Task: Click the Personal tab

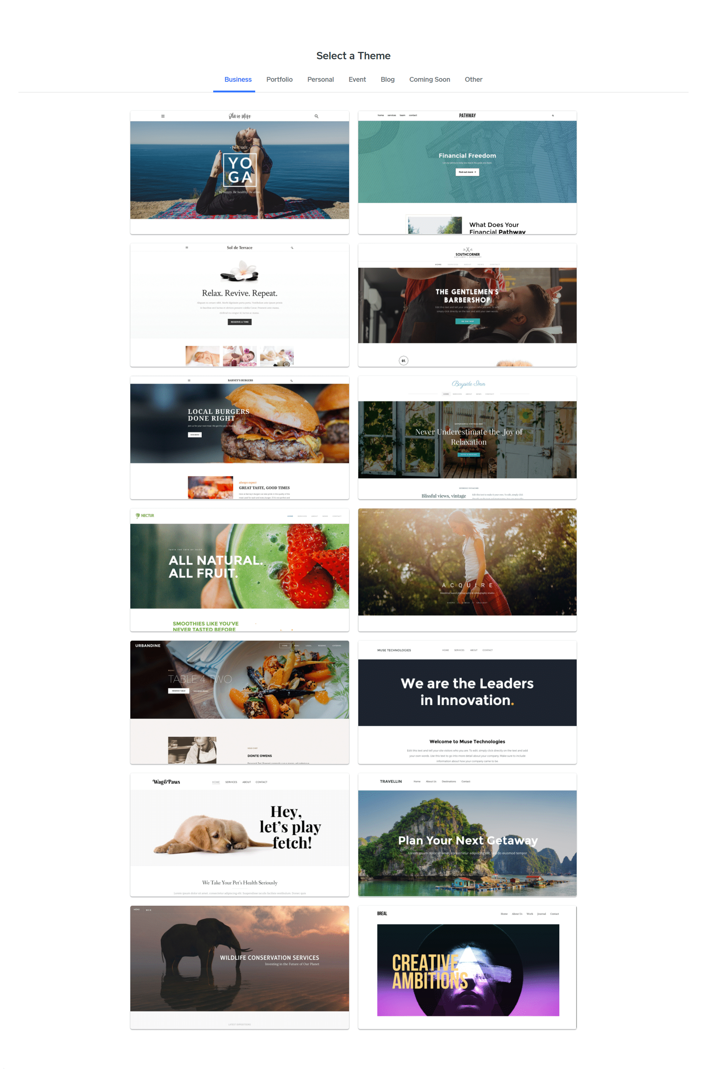Action: pyautogui.click(x=320, y=79)
